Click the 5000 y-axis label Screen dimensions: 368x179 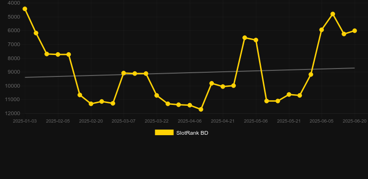click(14, 17)
